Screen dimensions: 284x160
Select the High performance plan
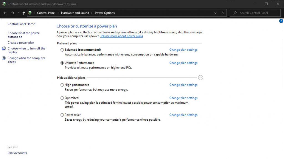62,85
